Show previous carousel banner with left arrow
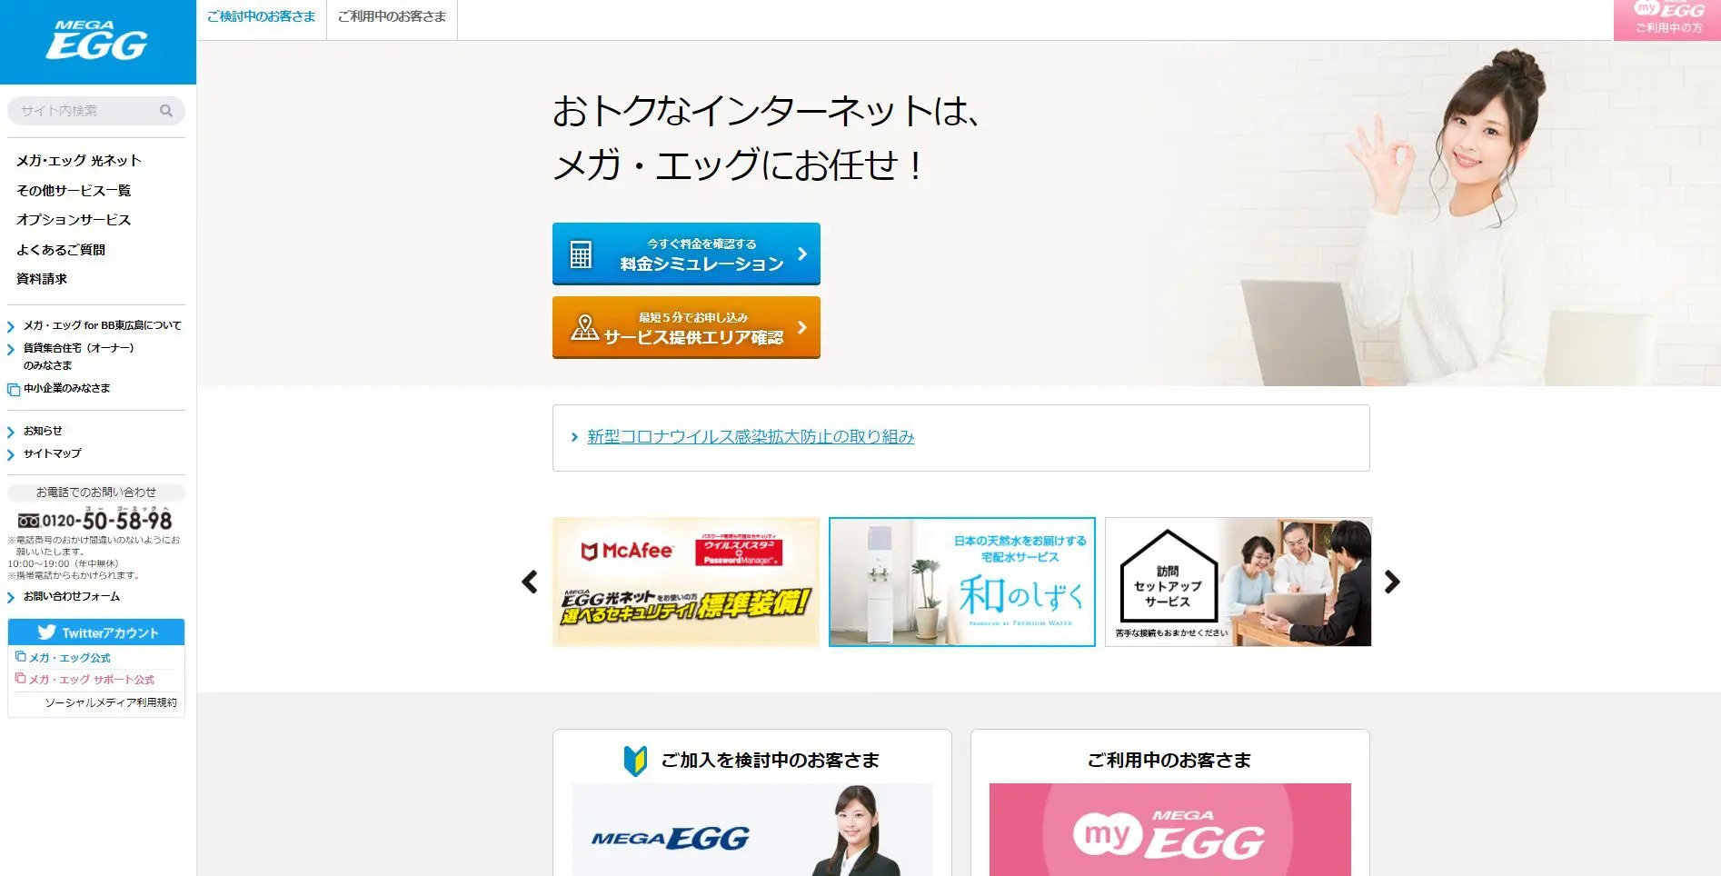This screenshot has height=876, width=1721. click(530, 582)
